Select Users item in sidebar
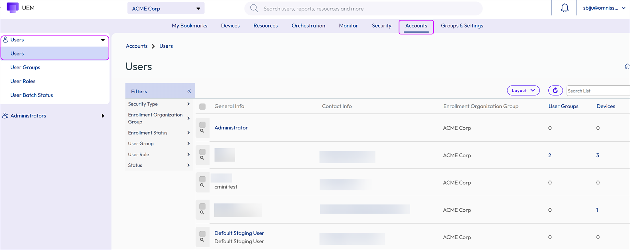The image size is (630, 250). [55, 53]
